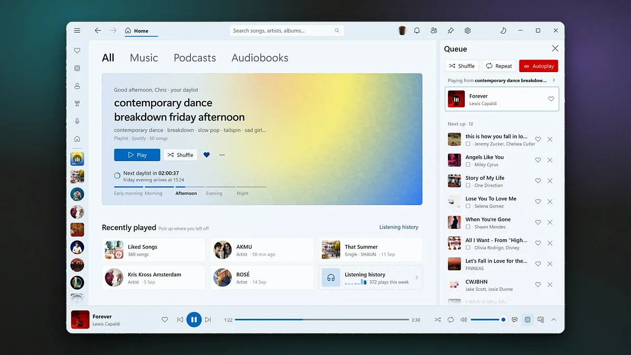The height and width of the screenshot is (355, 631).
Task: Open the Listening history link
Action: pos(399,227)
